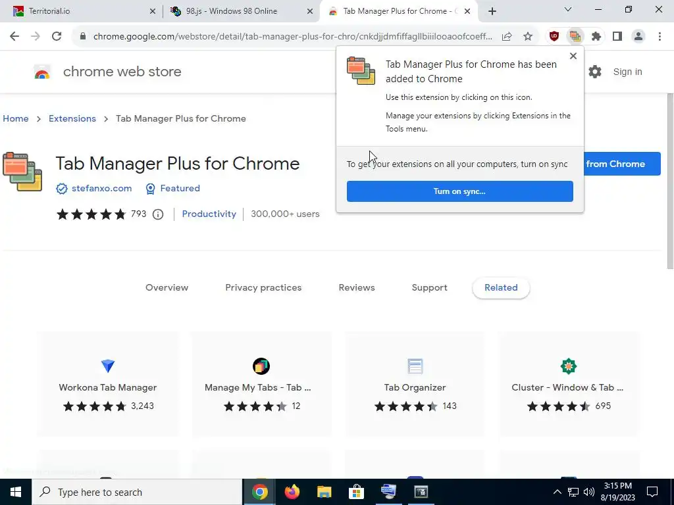Click Turn on sync button

click(459, 191)
